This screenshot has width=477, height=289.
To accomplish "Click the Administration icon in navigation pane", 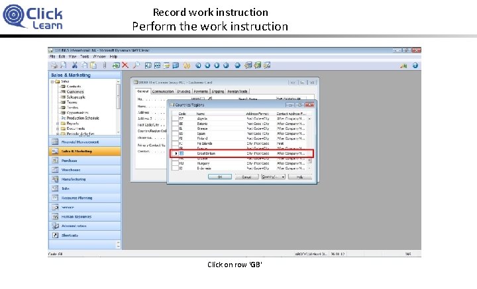I will (x=55, y=226).
